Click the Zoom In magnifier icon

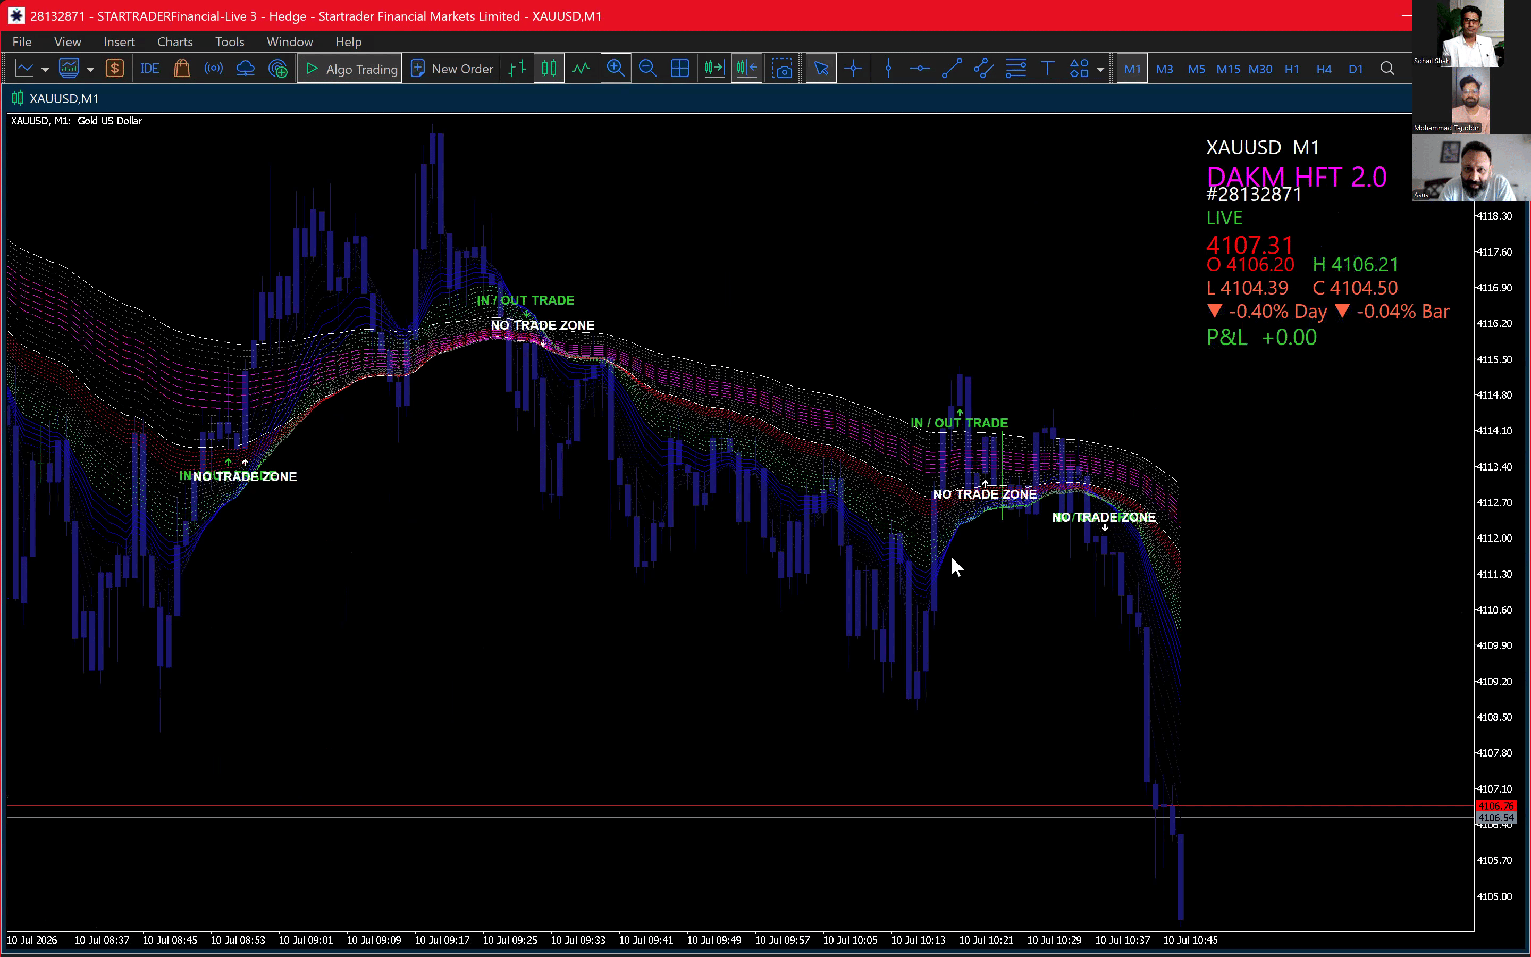pos(616,69)
